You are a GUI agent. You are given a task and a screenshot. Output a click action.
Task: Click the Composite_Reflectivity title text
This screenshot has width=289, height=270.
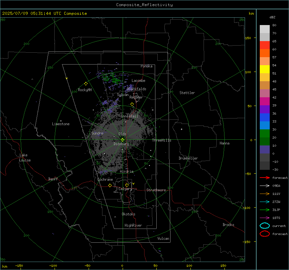[144, 5]
